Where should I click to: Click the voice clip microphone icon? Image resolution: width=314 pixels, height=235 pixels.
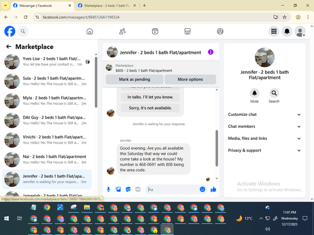[x=109, y=189]
